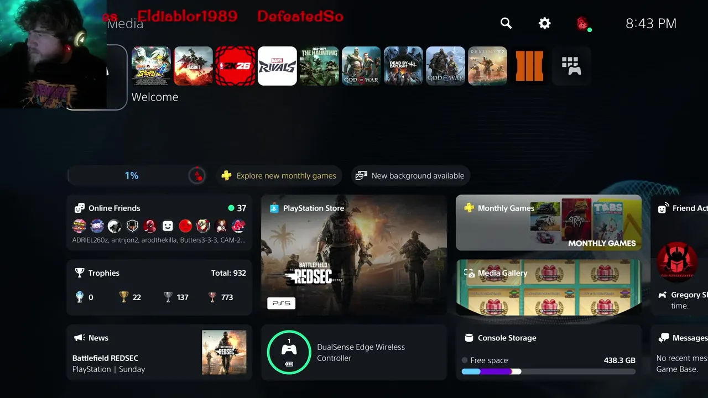Click the Messages speech bubble icon

663,338
